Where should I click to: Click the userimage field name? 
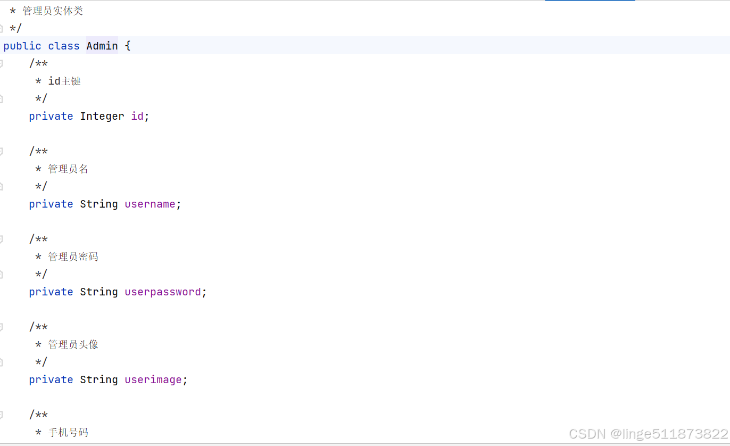153,379
